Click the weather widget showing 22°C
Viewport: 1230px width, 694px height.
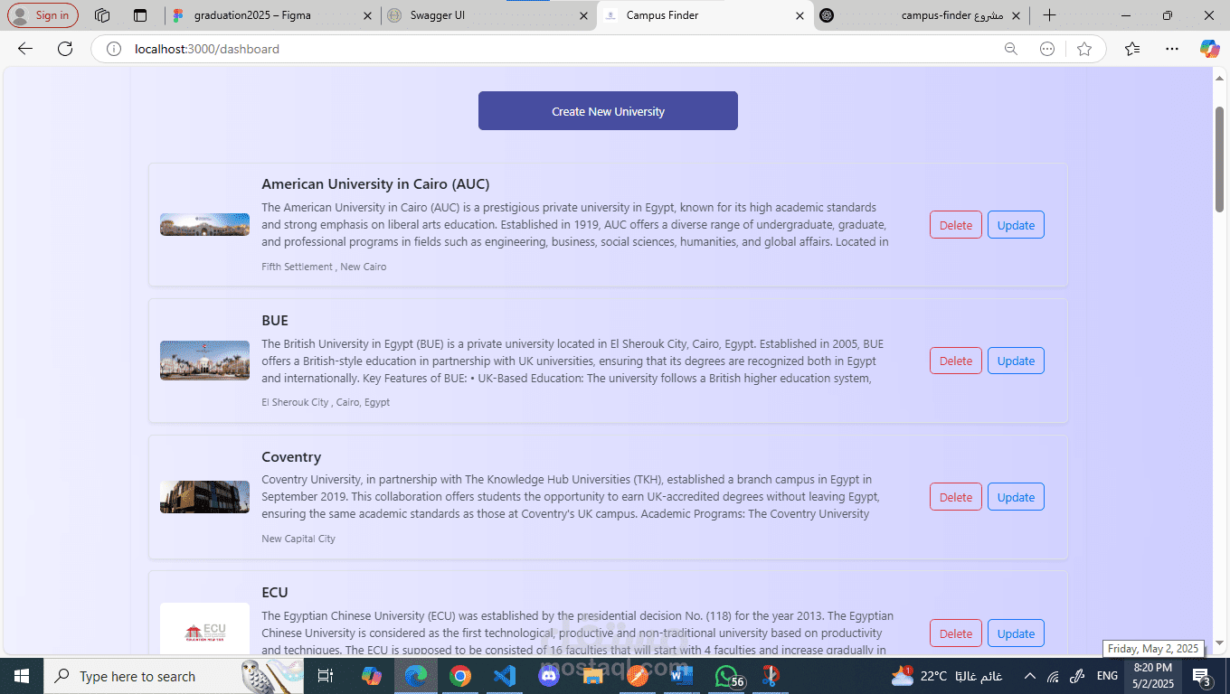[946, 676]
